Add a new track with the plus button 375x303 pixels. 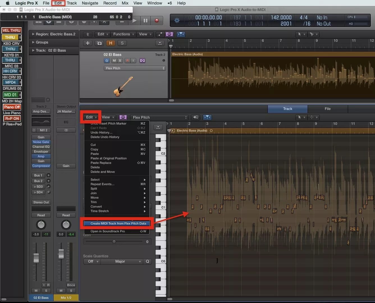(88, 43)
